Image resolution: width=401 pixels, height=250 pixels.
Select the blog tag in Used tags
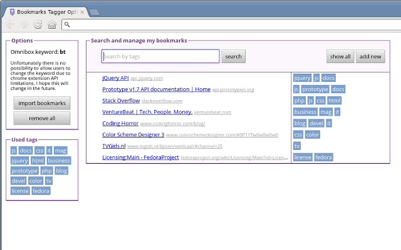pyautogui.click(x=61, y=171)
